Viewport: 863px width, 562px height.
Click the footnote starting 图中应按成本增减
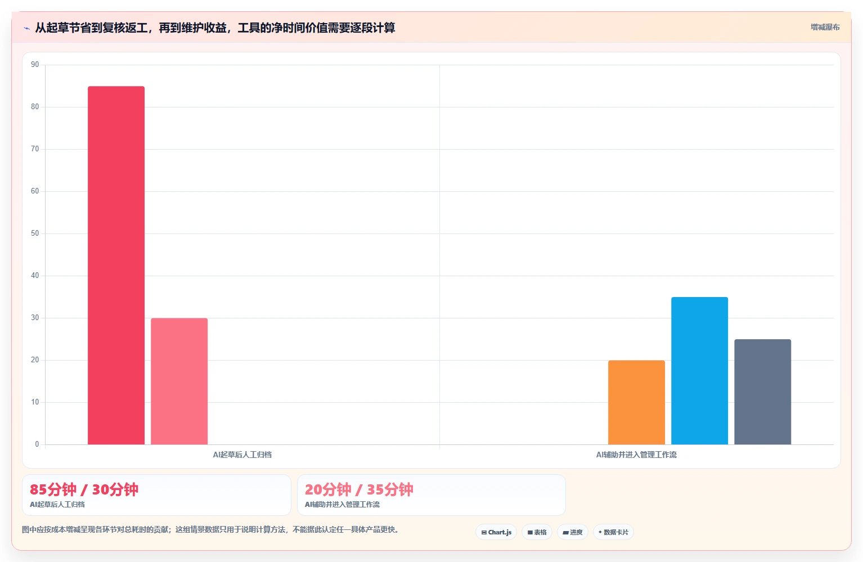(210, 529)
